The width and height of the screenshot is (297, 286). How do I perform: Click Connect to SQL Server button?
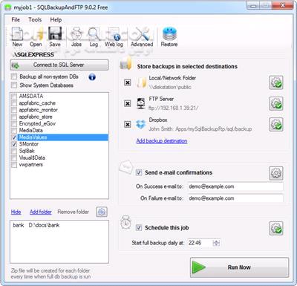click(x=59, y=65)
